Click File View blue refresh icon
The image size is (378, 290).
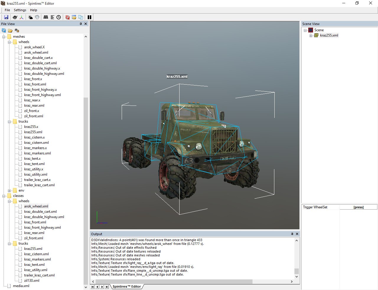pyautogui.click(x=4, y=30)
